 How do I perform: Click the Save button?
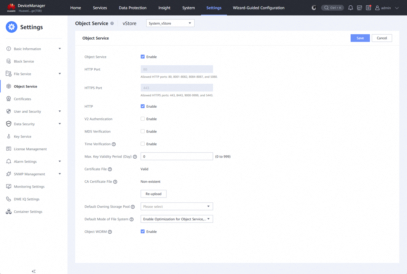tap(360, 38)
